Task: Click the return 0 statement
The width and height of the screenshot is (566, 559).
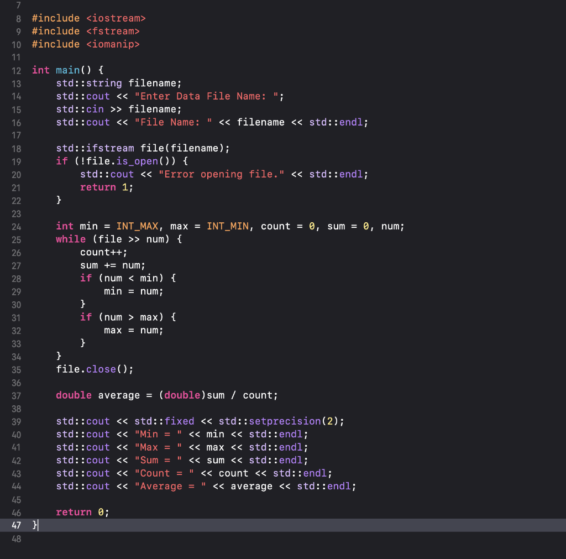Action: [82, 512]
